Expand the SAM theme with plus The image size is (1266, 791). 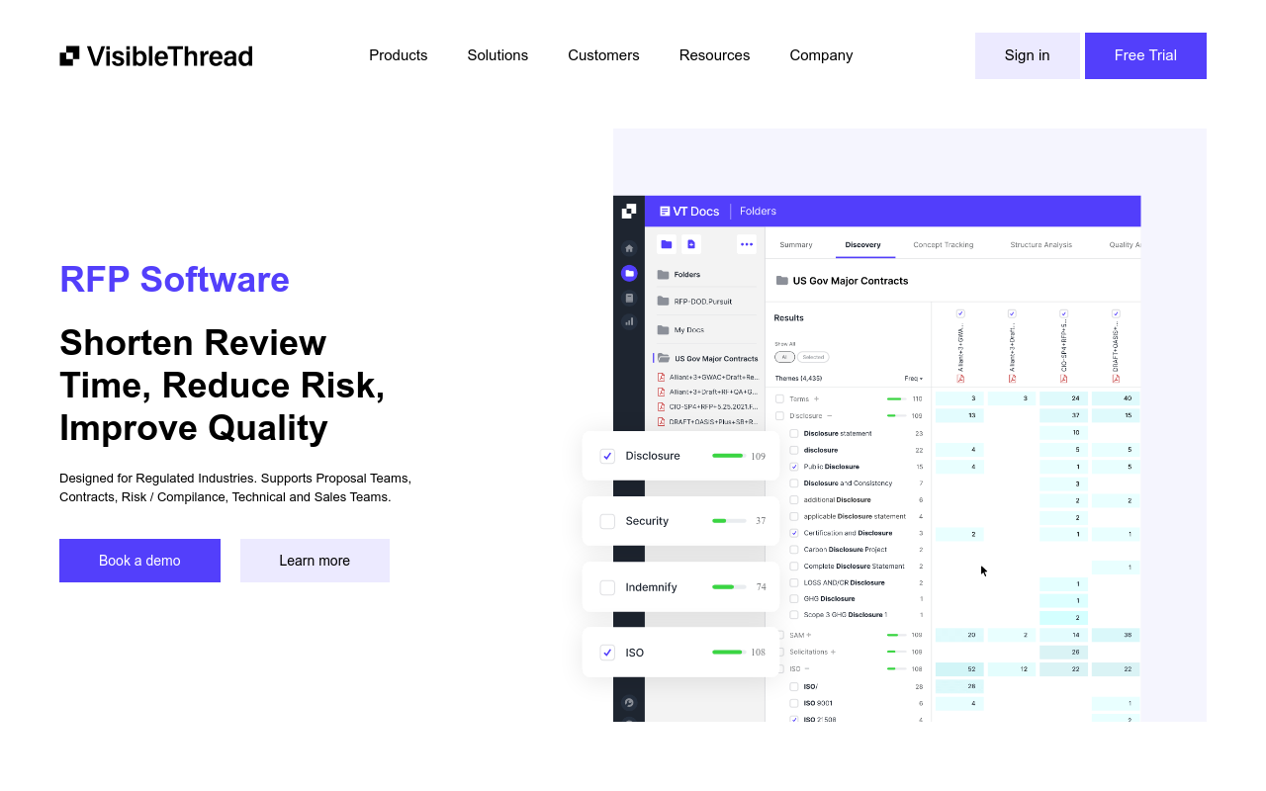click(x=808, y=635)
